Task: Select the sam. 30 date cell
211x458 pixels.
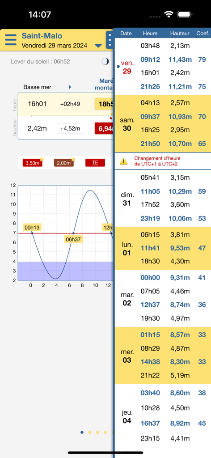Action: [127, 124]
